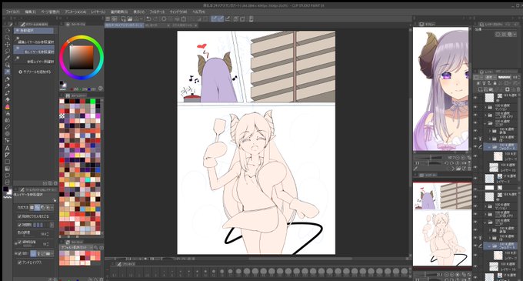
Task: Click サブツールを追加する button
Action: click(35, 72)
